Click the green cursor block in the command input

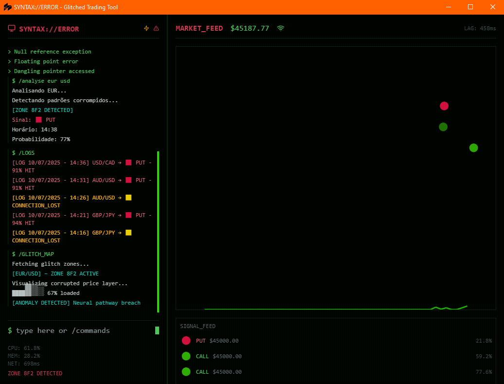157,330
